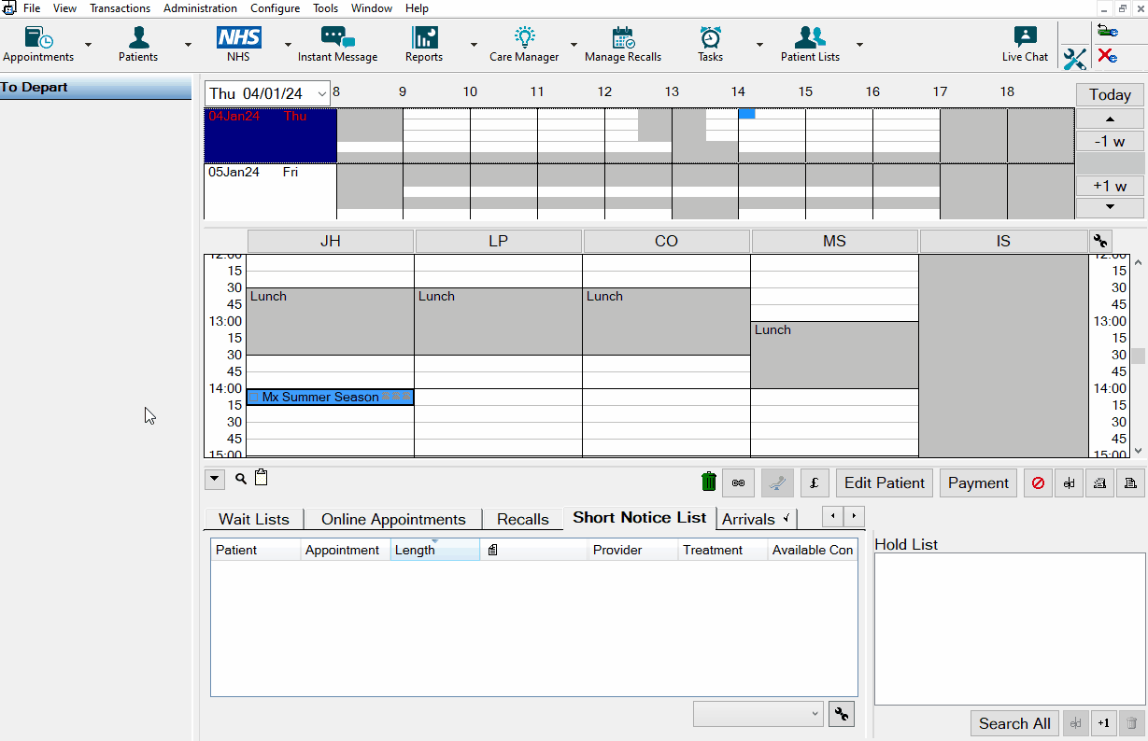Open the Tasks alarm clock icon
The height and width of the screenshot is (741, 1148).
click(x=710, y=44)
